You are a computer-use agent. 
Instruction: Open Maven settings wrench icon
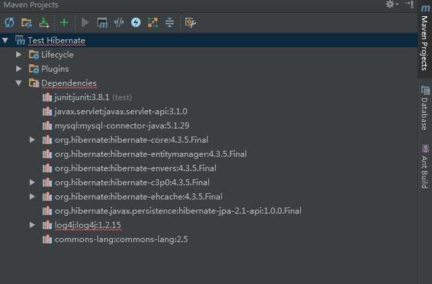191,22
